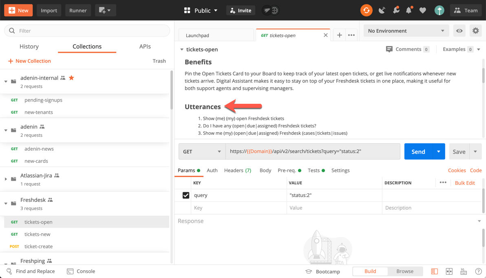This screenshot has width=486, height=278.
Task: Click the Send button
Action: point(418,151)
